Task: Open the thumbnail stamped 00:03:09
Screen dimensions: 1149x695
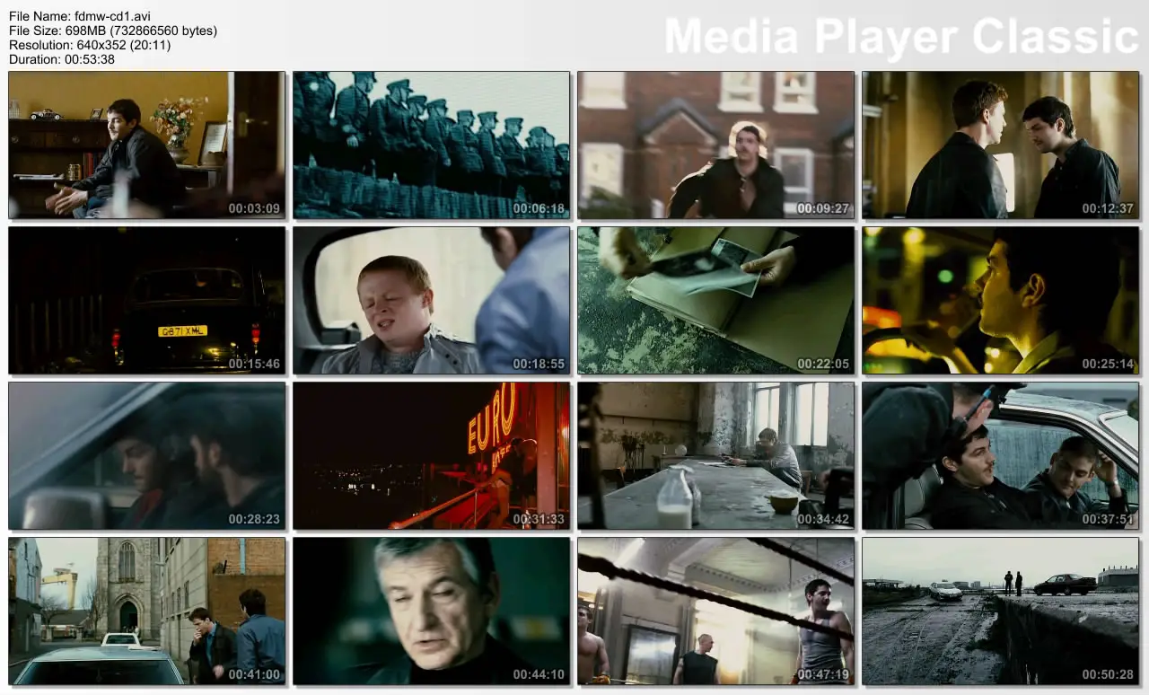Action: click(x=147, y=145)
